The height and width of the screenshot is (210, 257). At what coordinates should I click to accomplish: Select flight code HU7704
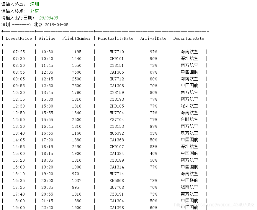[x=117, y=113]
